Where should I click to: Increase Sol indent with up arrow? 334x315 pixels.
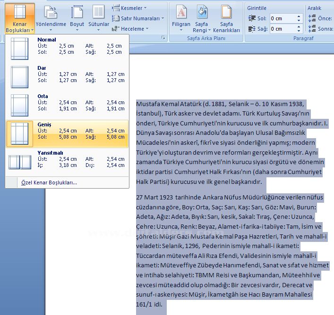click(299, 17)
